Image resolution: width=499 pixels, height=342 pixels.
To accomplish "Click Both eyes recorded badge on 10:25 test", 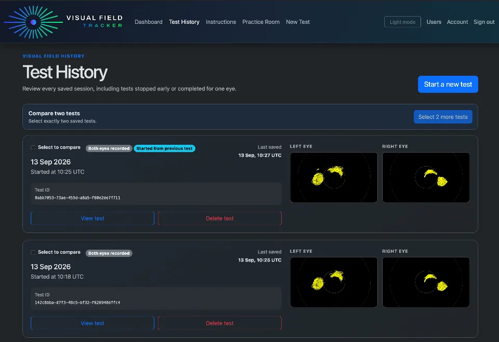I will tap(109, 148).
